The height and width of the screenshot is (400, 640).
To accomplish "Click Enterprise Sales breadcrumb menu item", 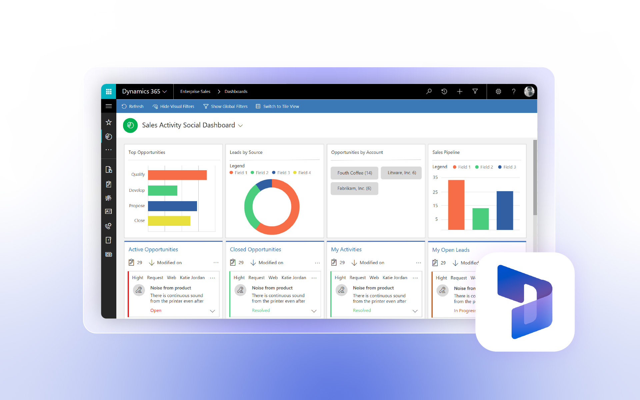I will [x=195, y=91].
